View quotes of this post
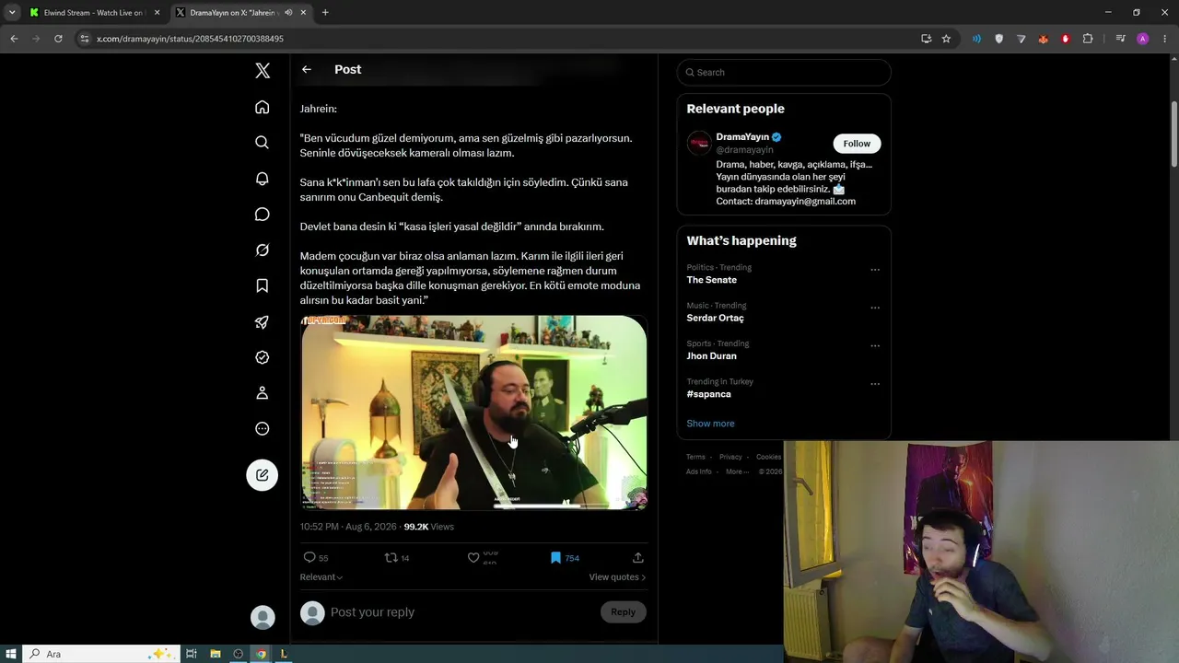 click(x=617, y=577)
